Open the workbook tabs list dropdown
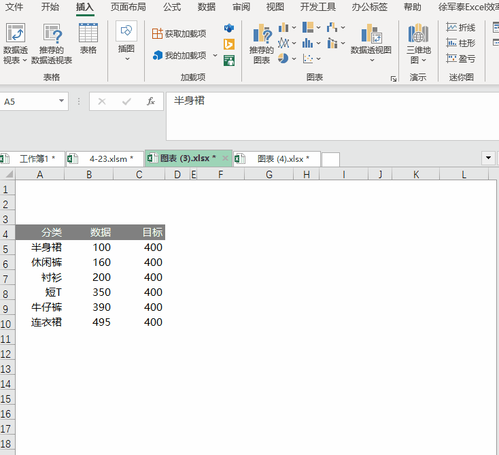 pyautogui.click(x=489, y=158)
